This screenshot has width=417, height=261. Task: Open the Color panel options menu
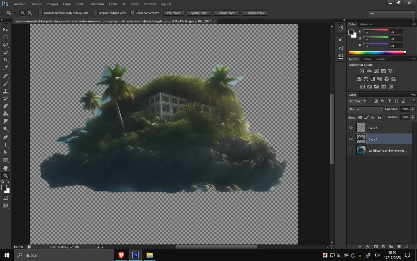[x=414, y=24]
